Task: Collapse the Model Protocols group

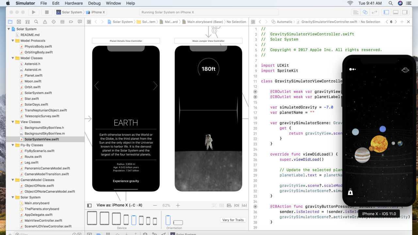Action: pos(13,41)
